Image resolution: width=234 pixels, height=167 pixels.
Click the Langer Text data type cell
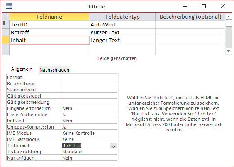pyautogui.click(x=122, y=40)
